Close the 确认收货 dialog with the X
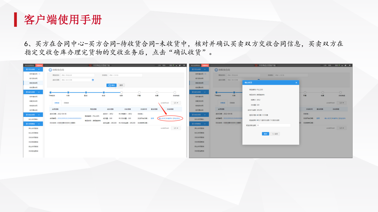Viewport: 378px width, 212px height. (296, 83)
